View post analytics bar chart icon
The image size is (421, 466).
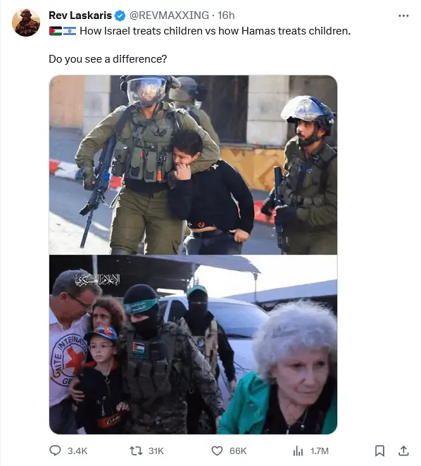pos(298,451)
